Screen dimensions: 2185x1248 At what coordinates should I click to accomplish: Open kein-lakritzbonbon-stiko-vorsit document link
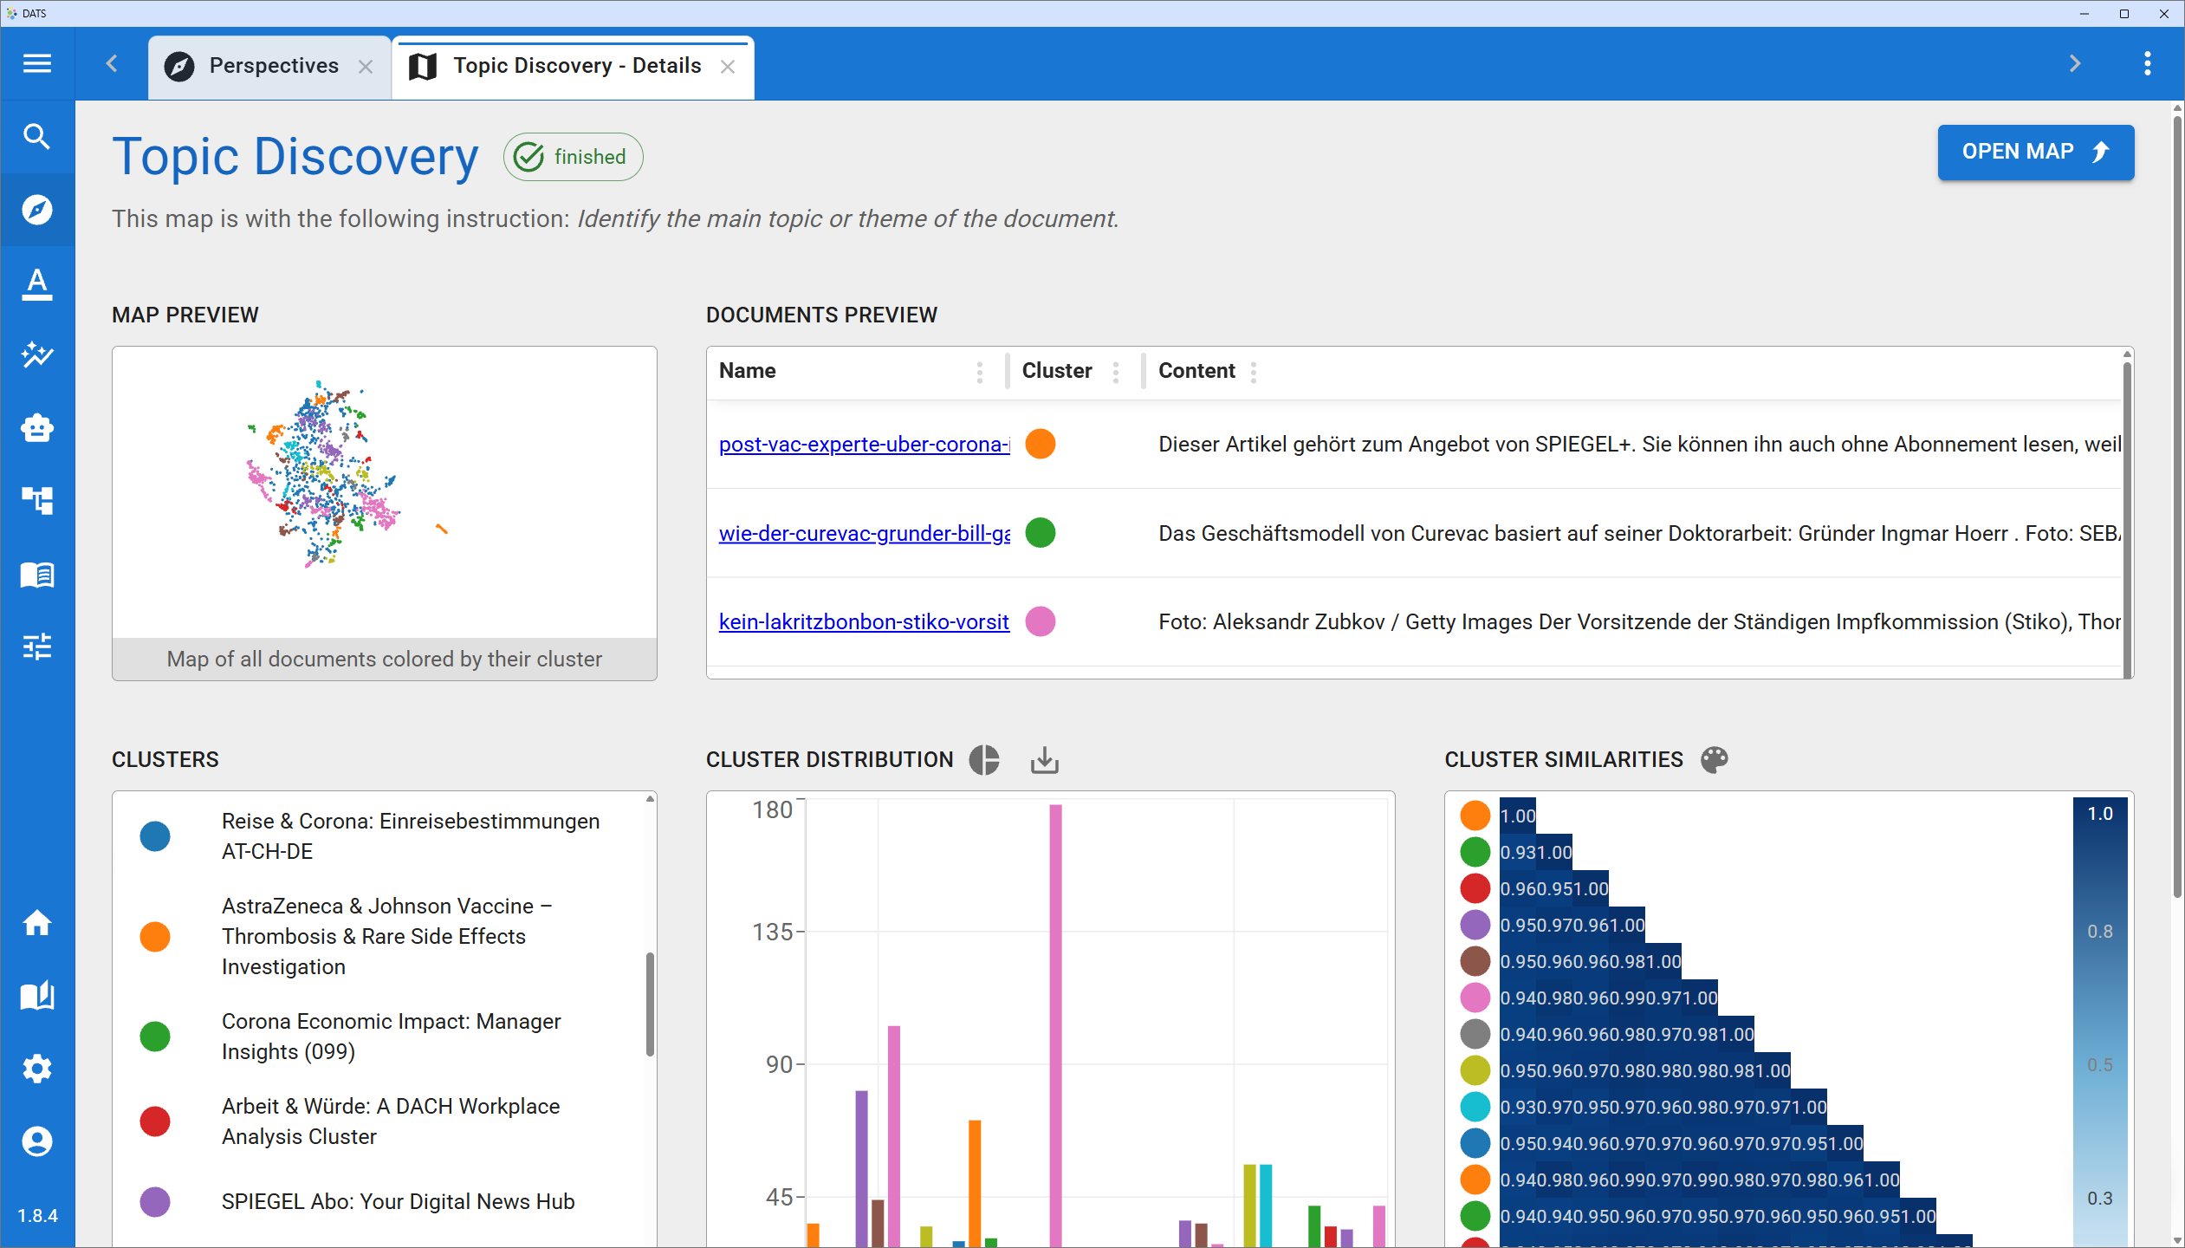pos(864,622)
